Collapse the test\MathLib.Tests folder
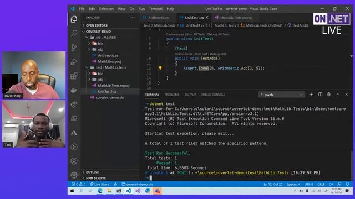The image size is (355, 199). click(110, 67)
